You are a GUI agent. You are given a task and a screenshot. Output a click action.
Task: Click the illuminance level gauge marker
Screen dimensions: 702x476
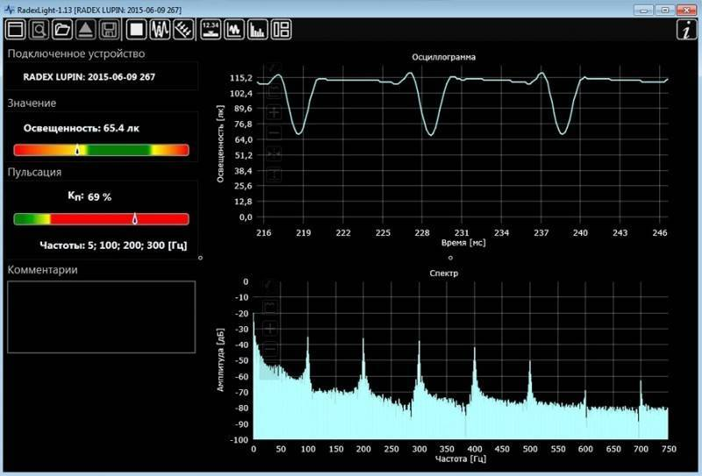[78, 150]
